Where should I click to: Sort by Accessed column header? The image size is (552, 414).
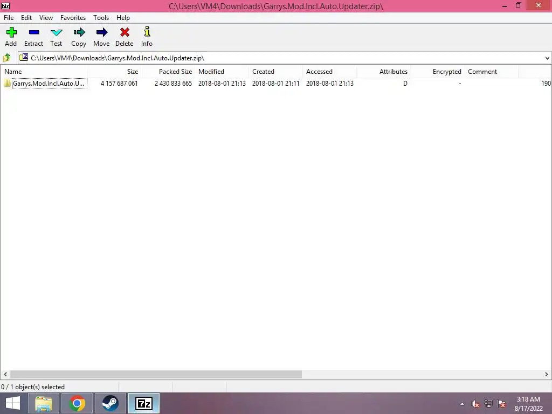point(329,72)
